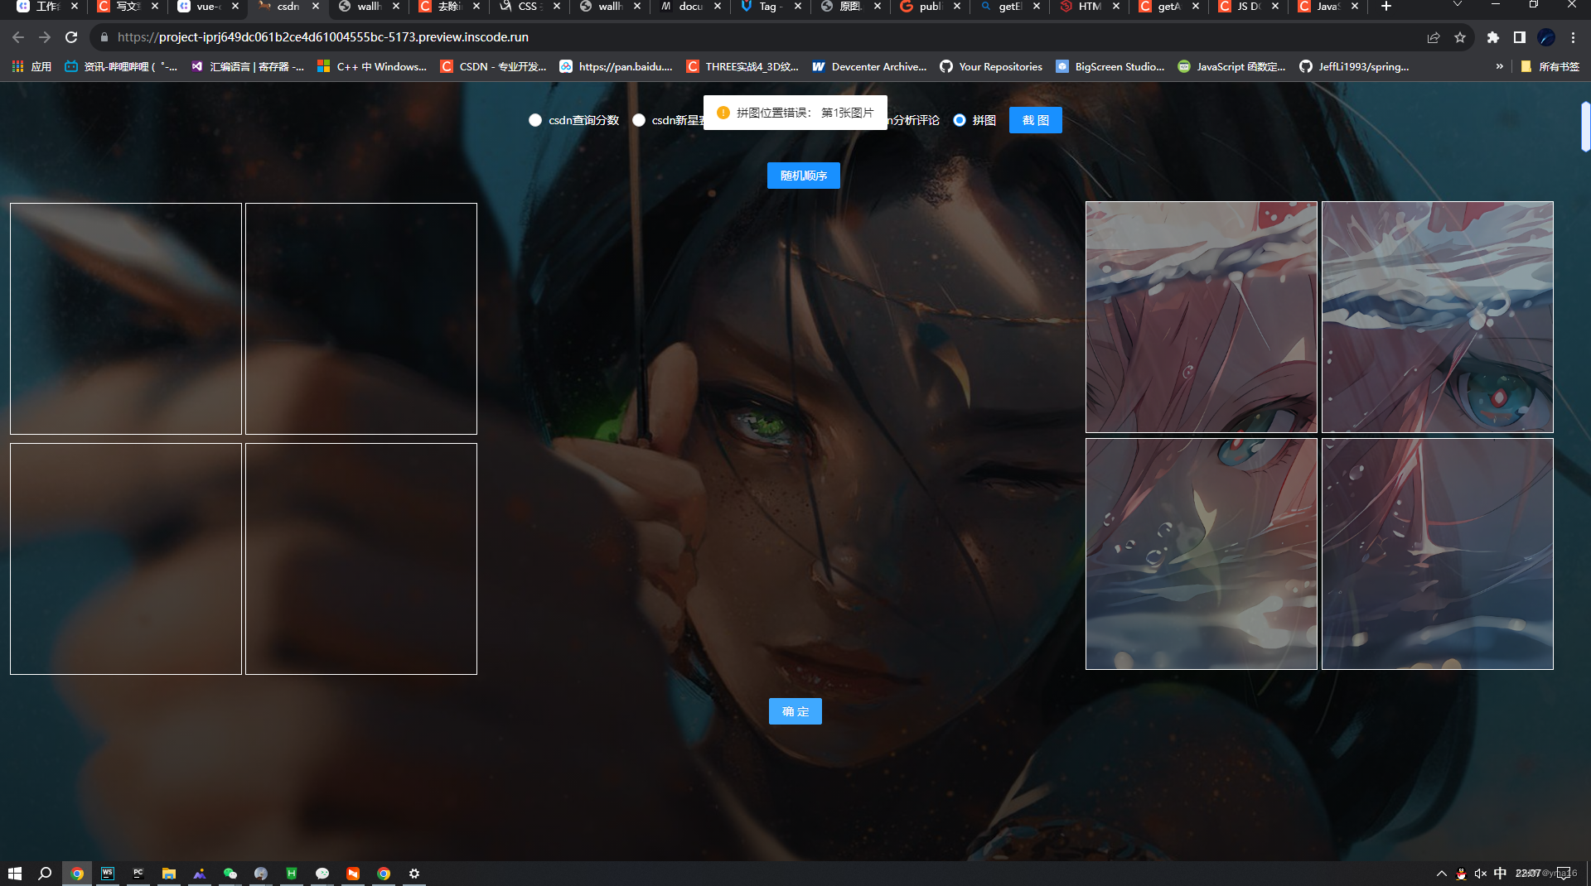
Task: Open File Explorer from the taskbar
Action: [169, 873]
